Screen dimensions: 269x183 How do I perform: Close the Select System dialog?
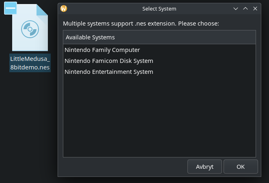tap(255, 9)
